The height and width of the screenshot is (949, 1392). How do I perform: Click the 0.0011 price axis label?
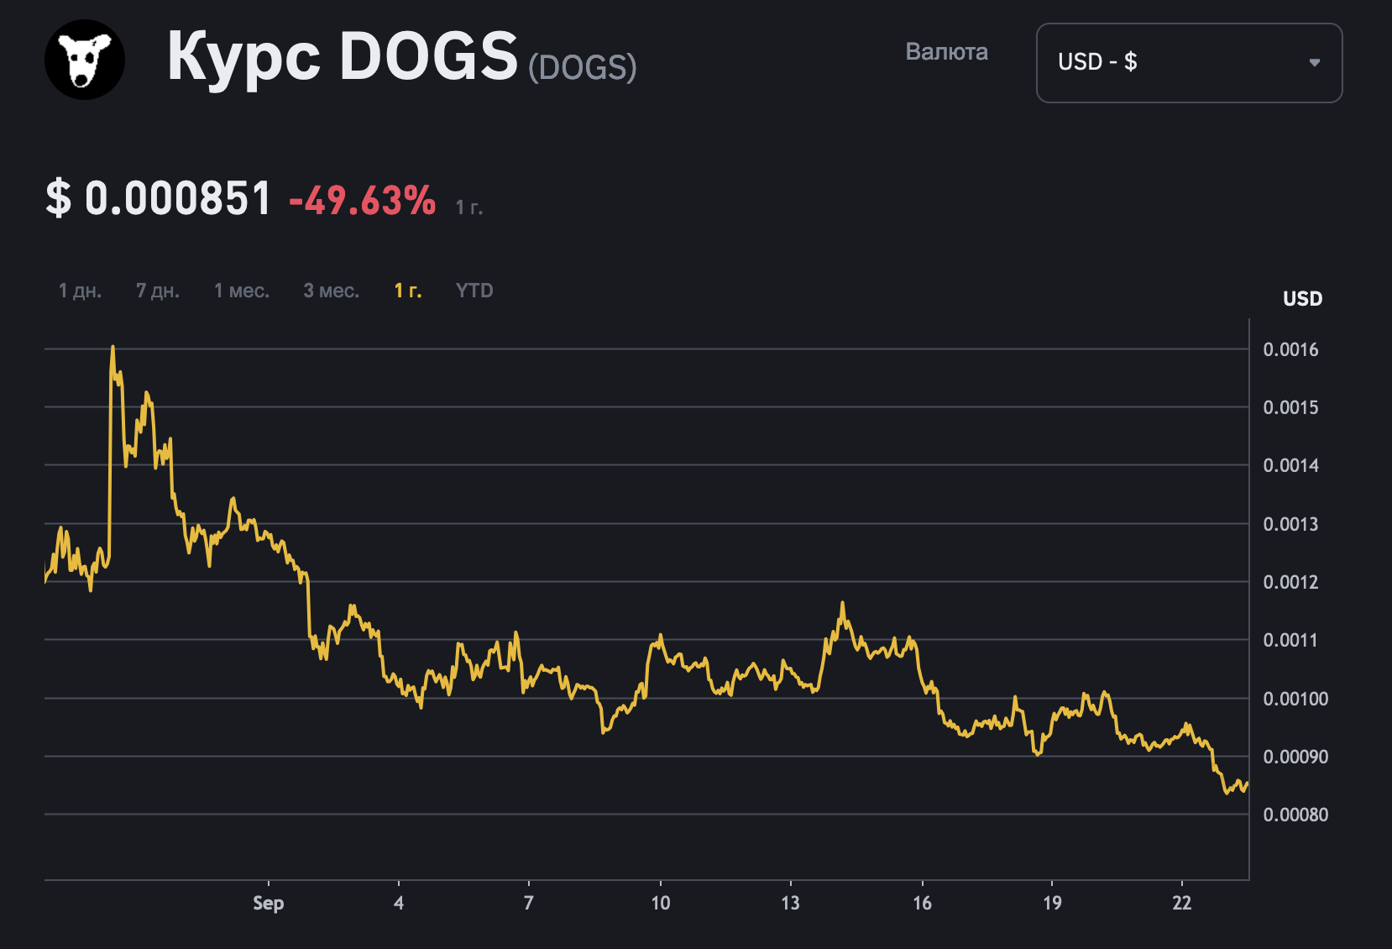pyautogui.click(x=1290, y=640)
